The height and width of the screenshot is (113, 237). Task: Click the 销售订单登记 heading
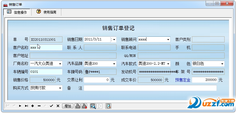click(118, 28)
